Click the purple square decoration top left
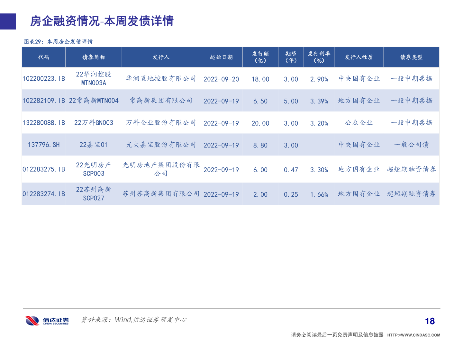The image size is (463, 347). pyautogui.click(x=8, y=22)
